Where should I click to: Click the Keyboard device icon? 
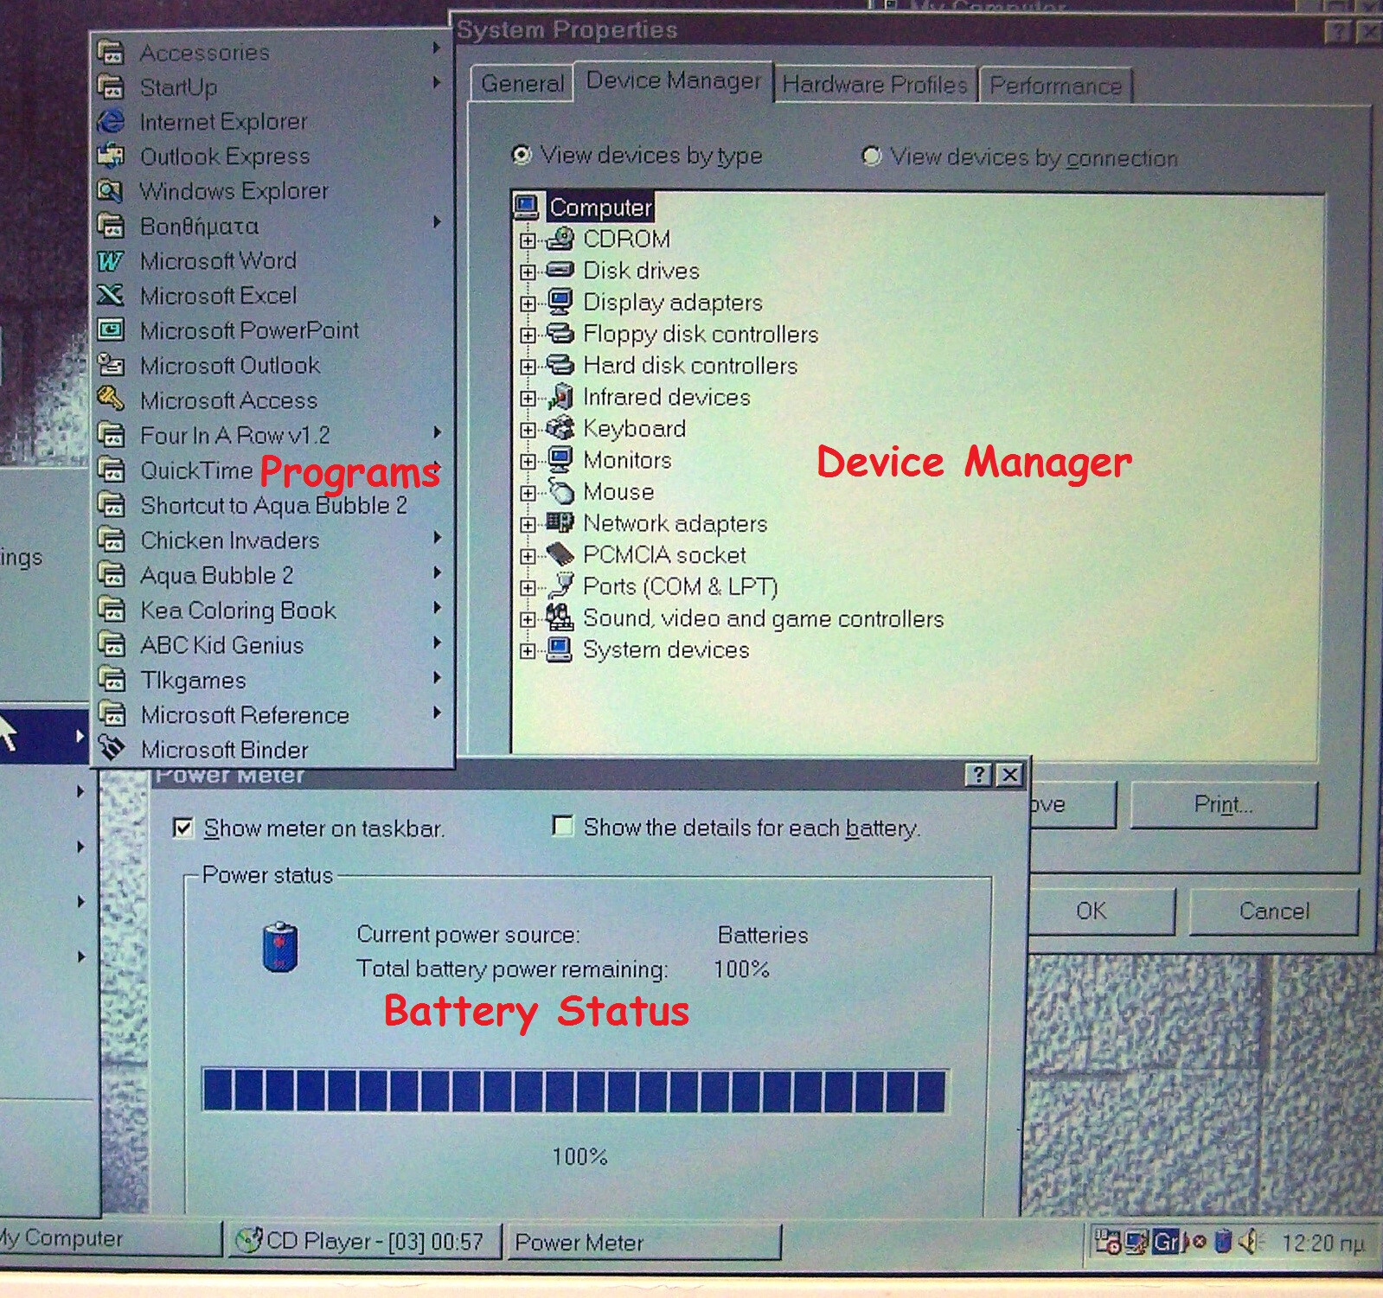[x=560, y=428]
